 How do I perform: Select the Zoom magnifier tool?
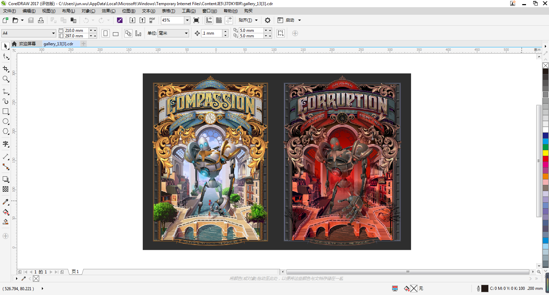click(x=5, y=79)
